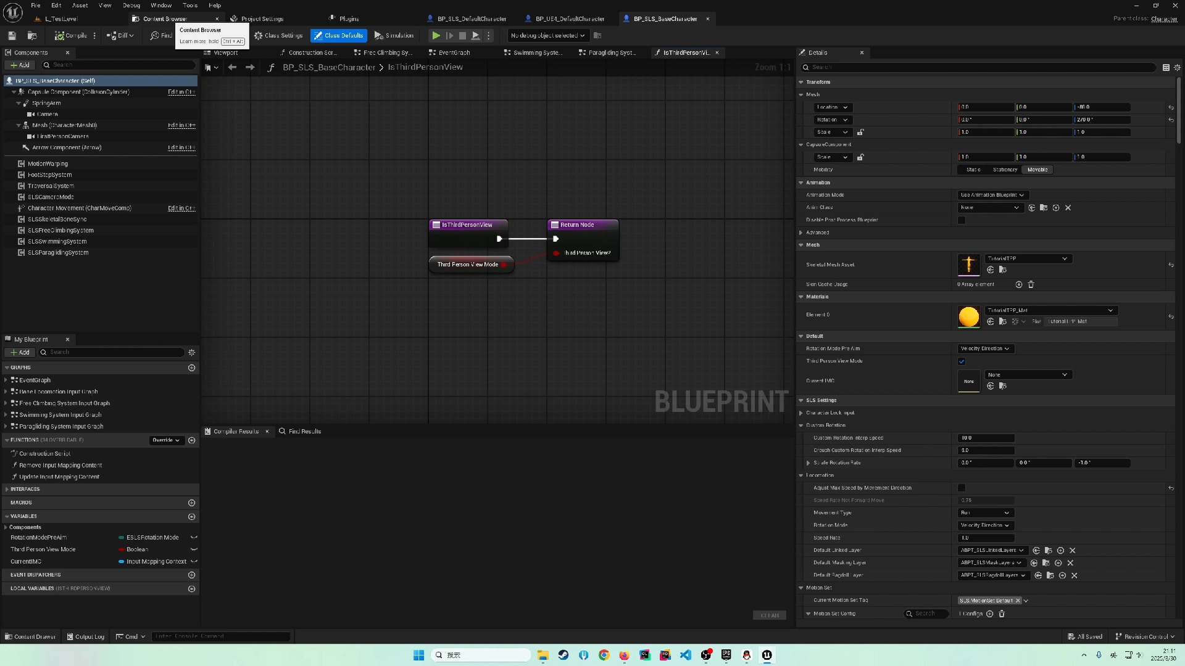Add a new component
The width and height of the screenshot is (1185, 666).
coord(20,65)
